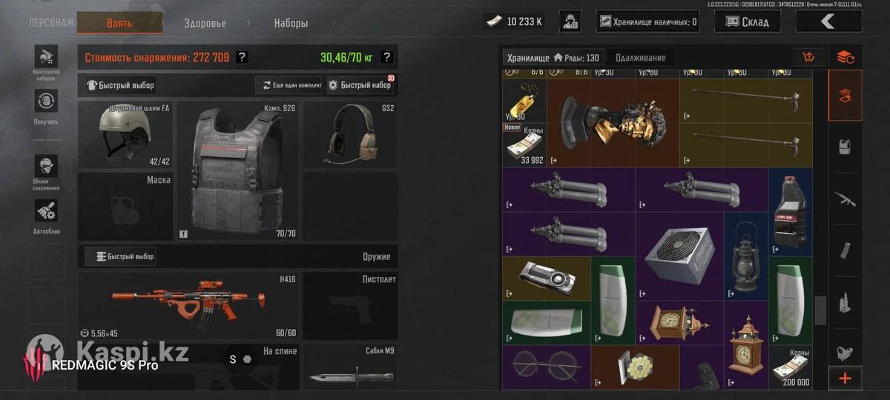Click Еще один комплект button
890x400 pixels.
(x=289, y=85)
